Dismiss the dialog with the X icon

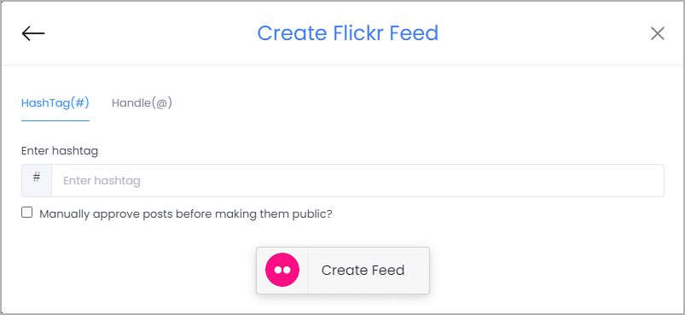(x=658, y=33)
